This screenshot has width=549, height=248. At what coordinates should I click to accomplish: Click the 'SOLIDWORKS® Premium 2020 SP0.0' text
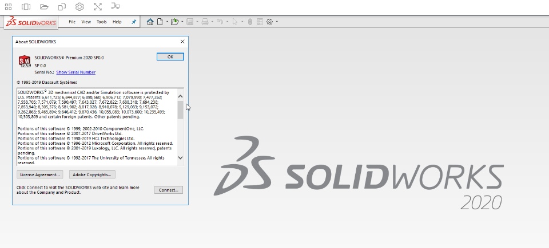click(x=69, y=58)
